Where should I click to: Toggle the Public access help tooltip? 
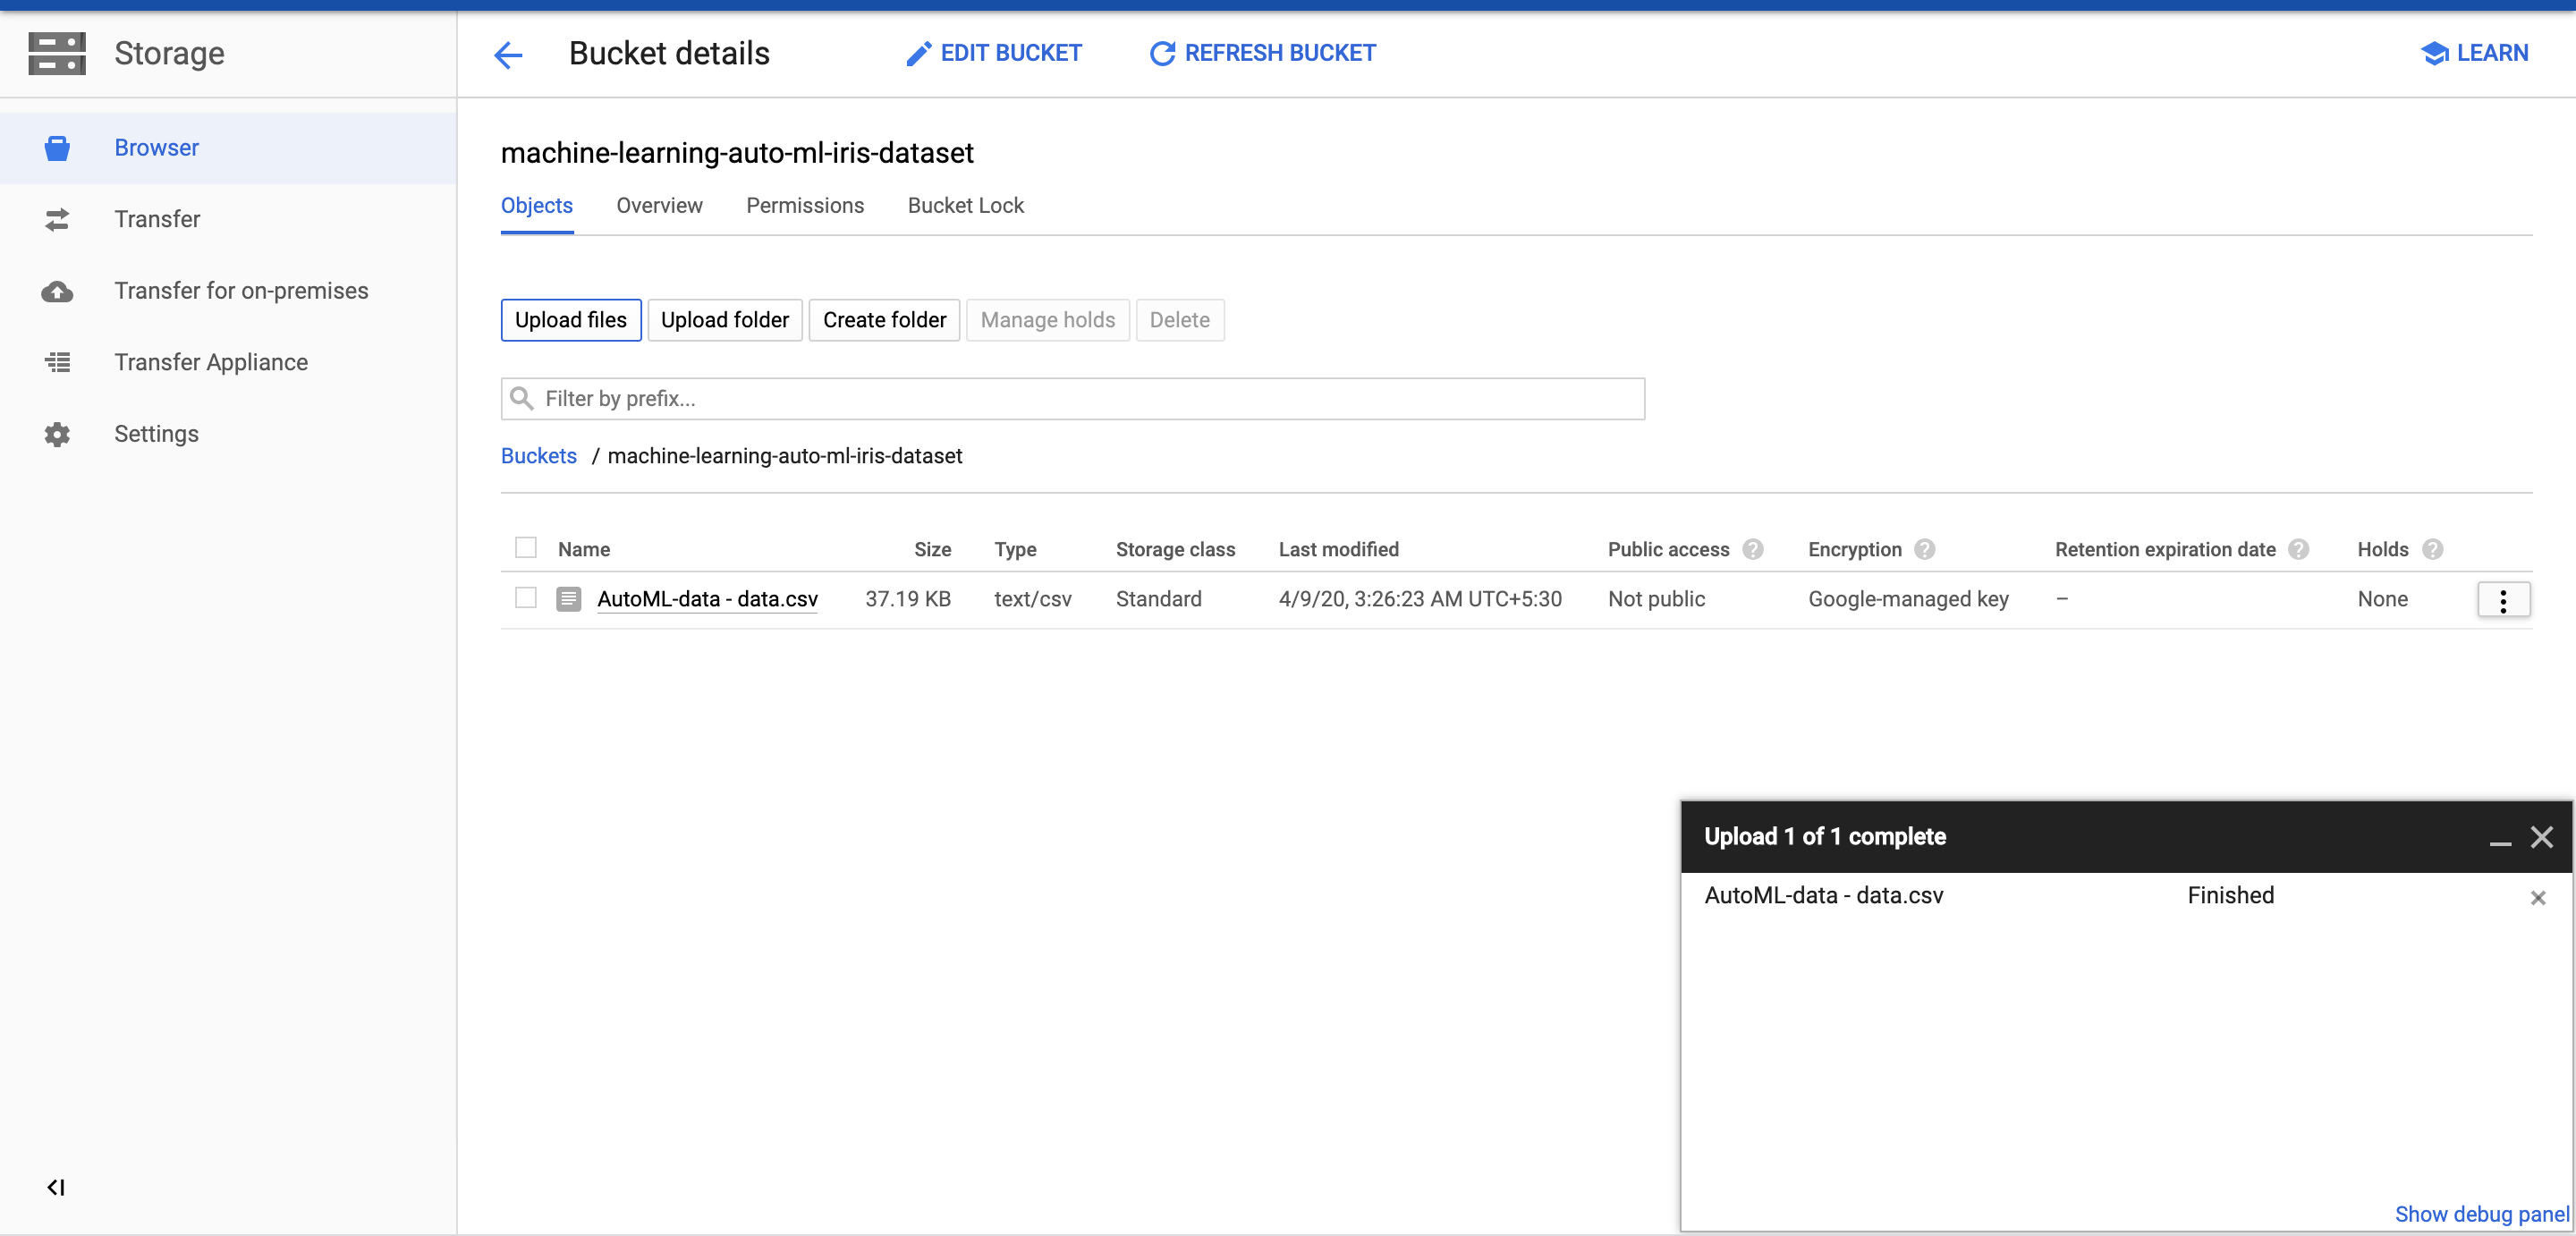1755,549
